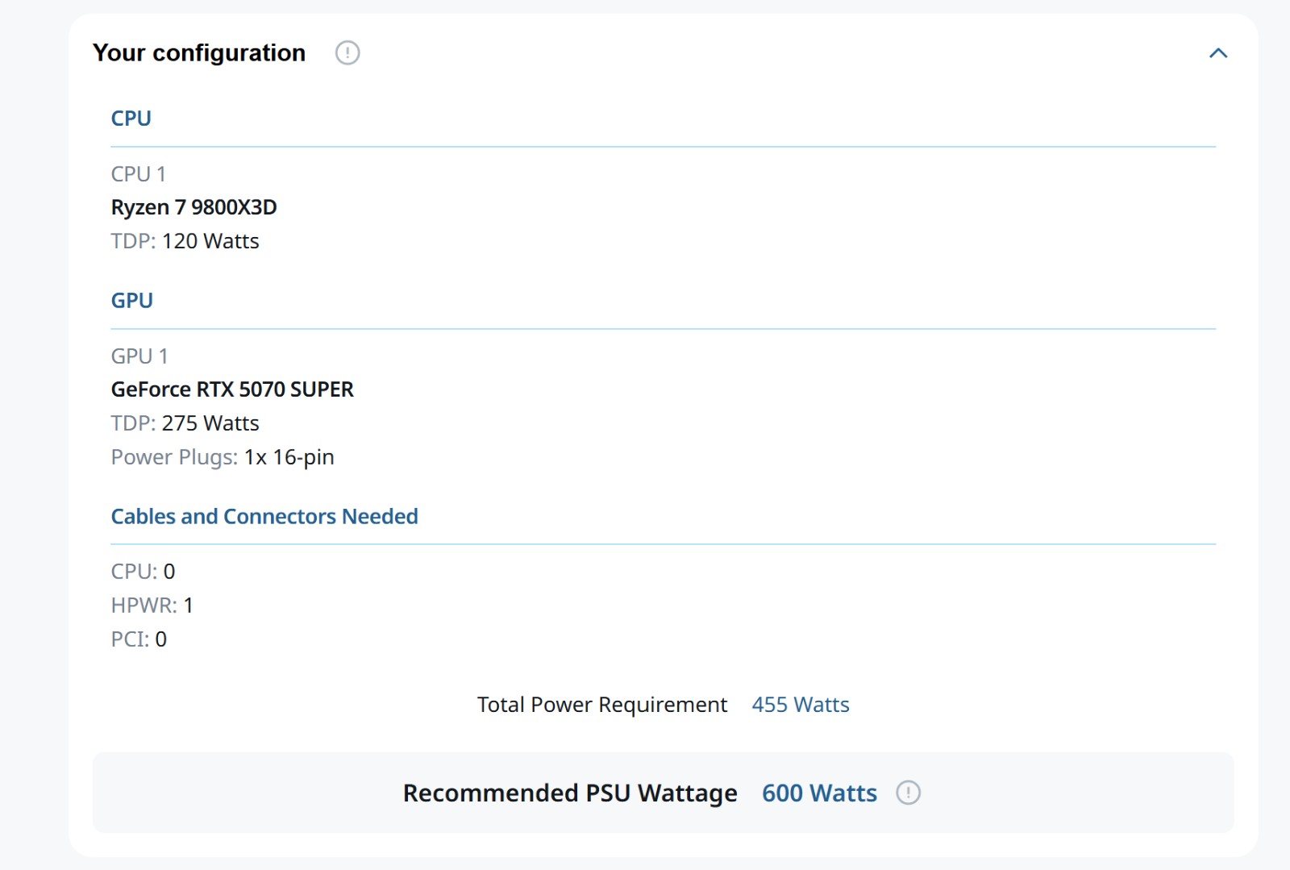
Task: Click the Cables and Connectors Needed heading
Action: click(x=264, y=516)
